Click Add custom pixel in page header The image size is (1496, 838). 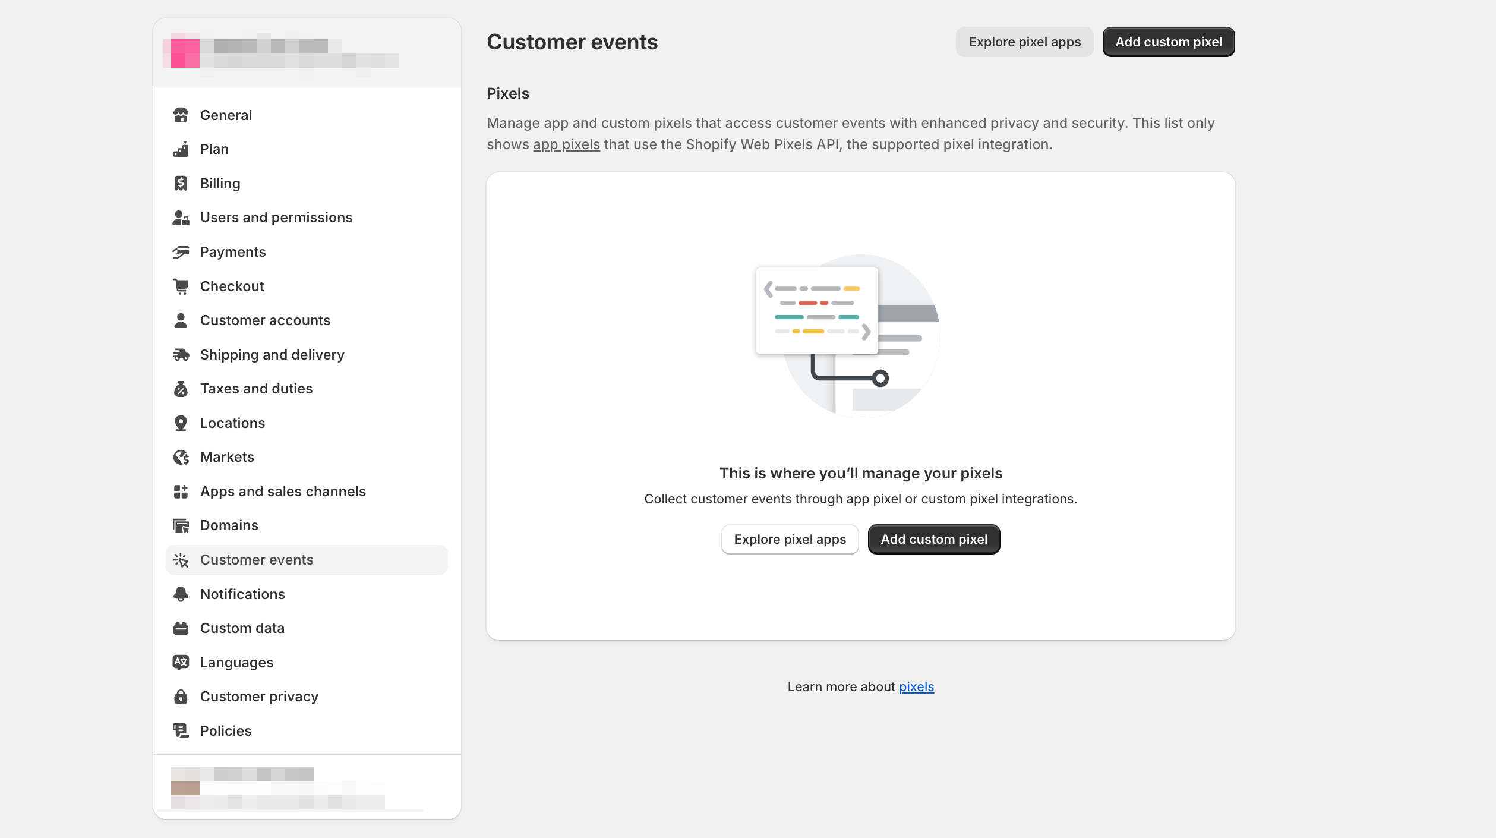pyautogui.click(x=1168, y=42)
